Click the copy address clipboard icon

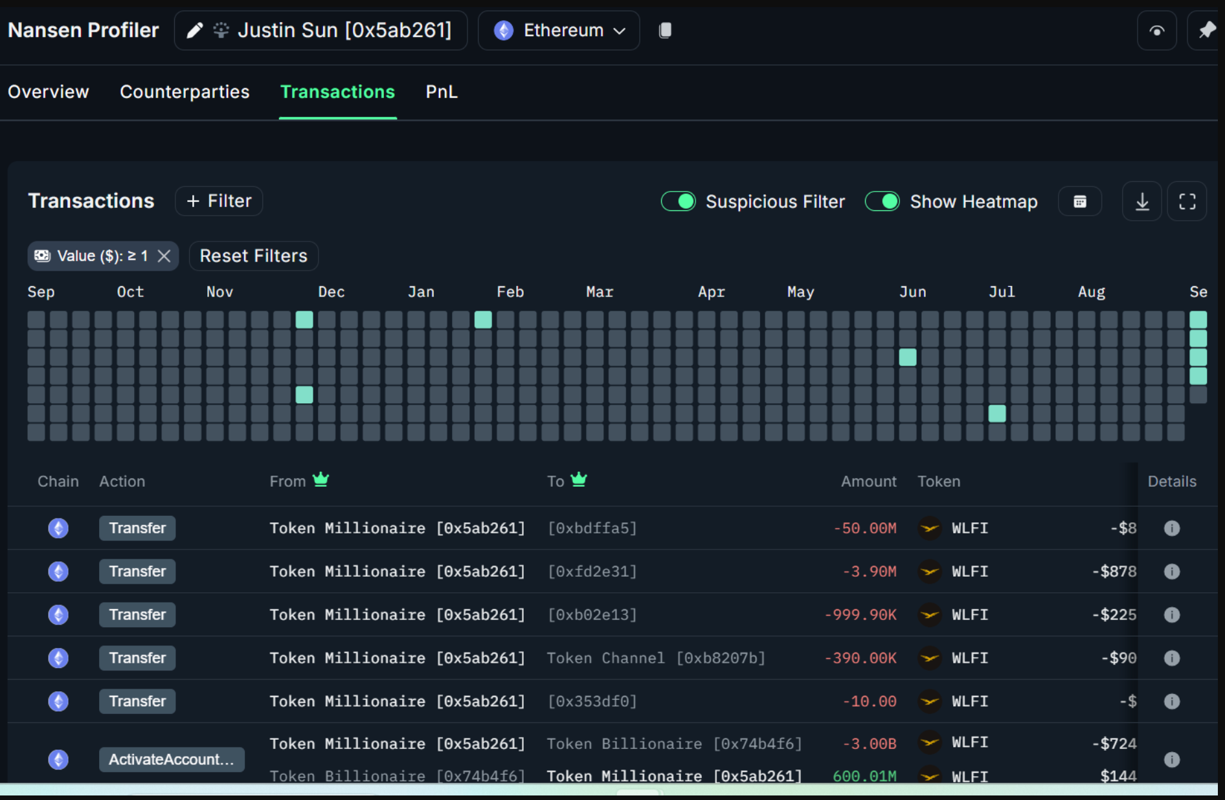click(665, 30)
